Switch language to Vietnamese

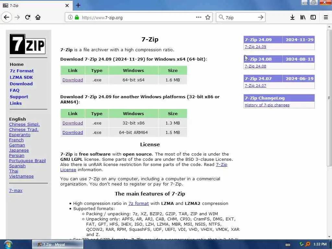[21, 176]
